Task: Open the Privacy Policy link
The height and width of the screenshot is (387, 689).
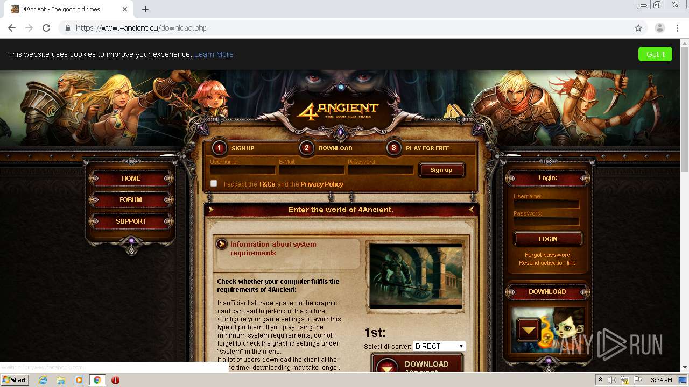Action: click(x=322, y=184)
